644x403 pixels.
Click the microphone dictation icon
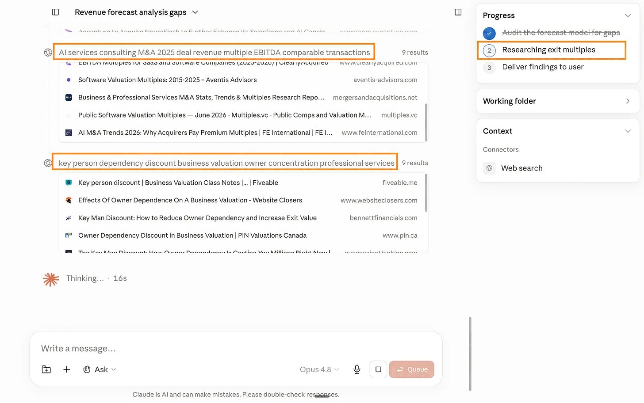pyautogui.click(x=357, y=369)
